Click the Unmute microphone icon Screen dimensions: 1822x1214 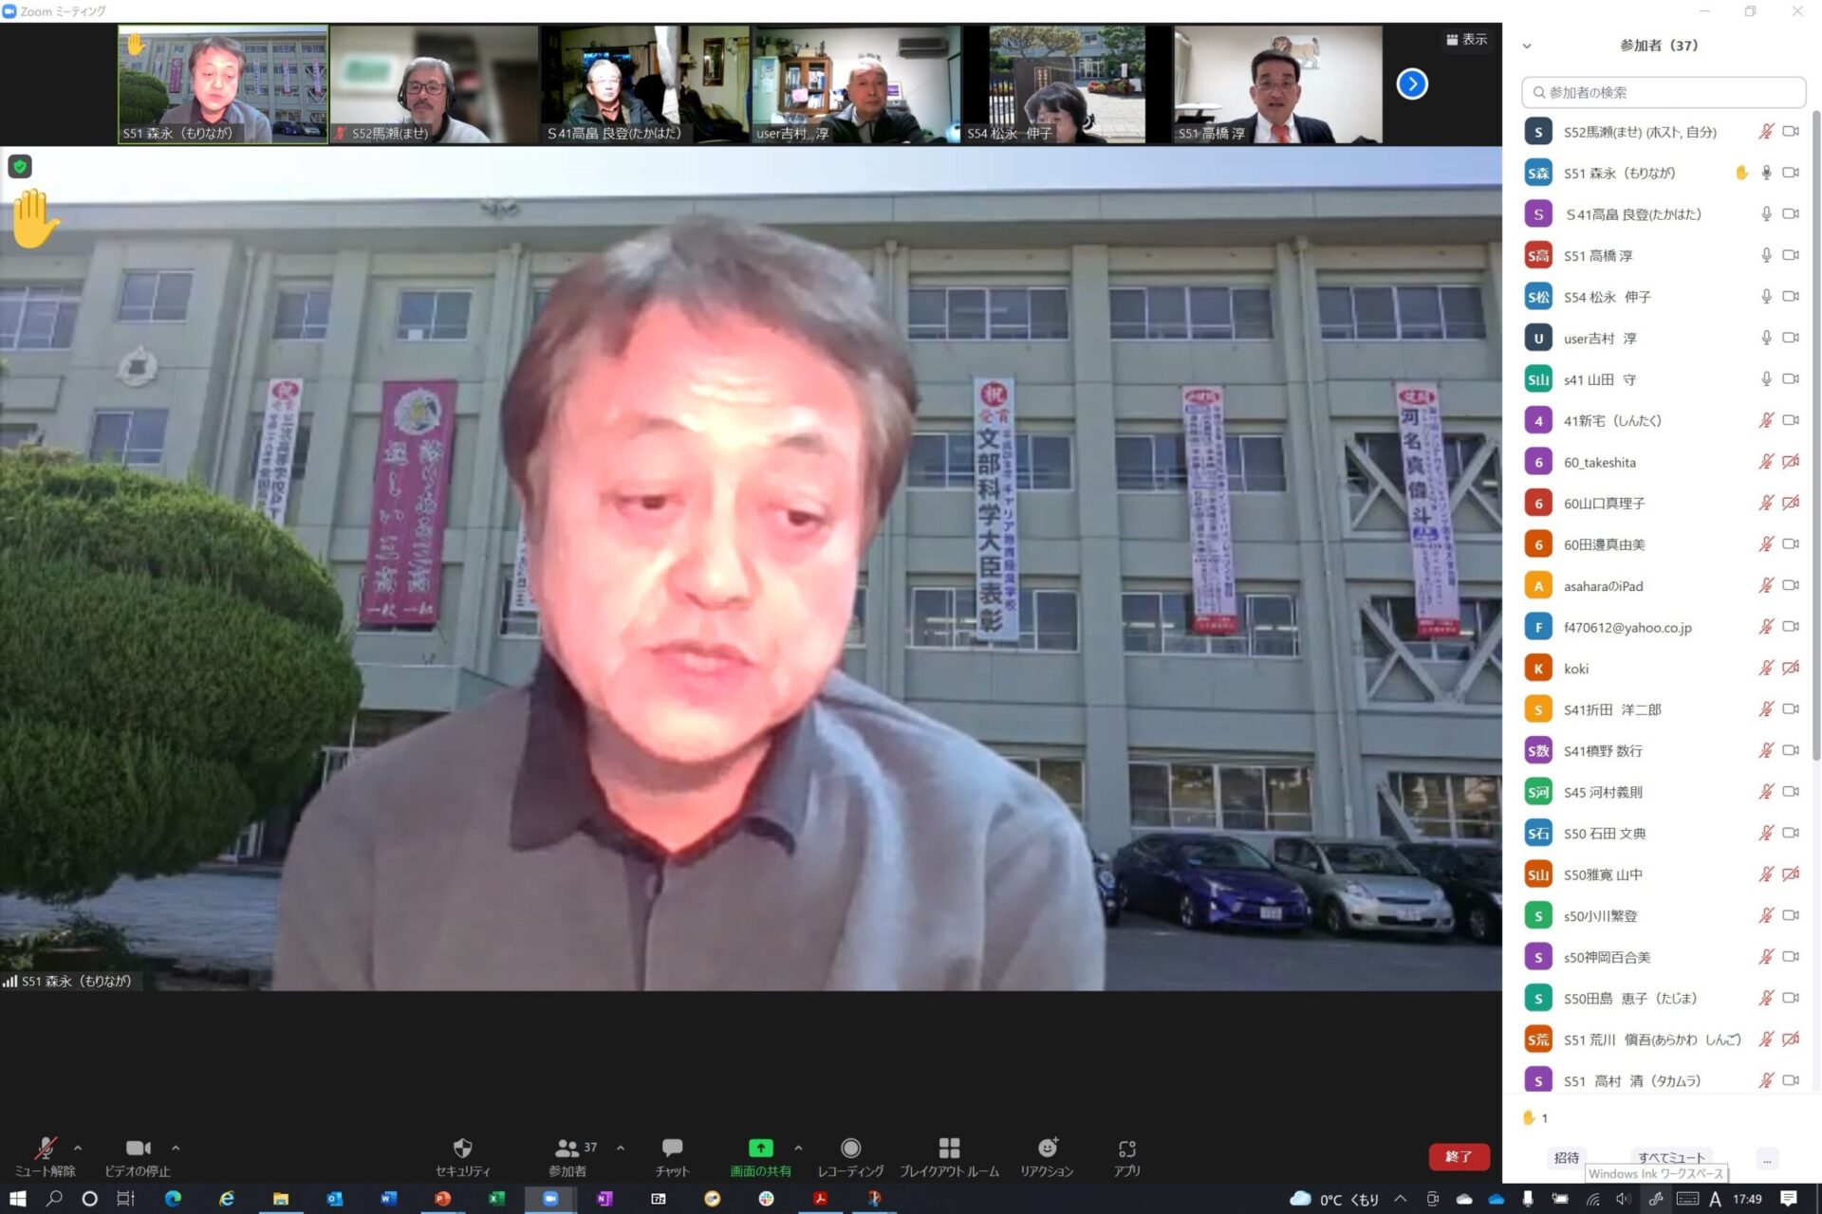point(45,1149)
